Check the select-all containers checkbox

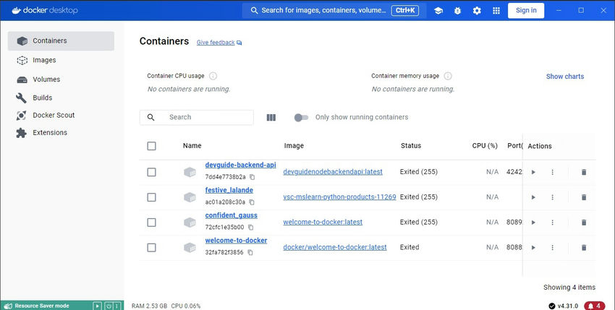click(x=151, y=146)
